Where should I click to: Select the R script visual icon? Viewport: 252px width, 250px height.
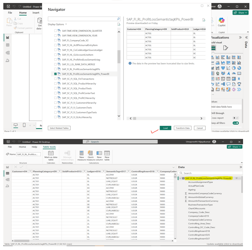pyautogui.click(x=239, y=79)
